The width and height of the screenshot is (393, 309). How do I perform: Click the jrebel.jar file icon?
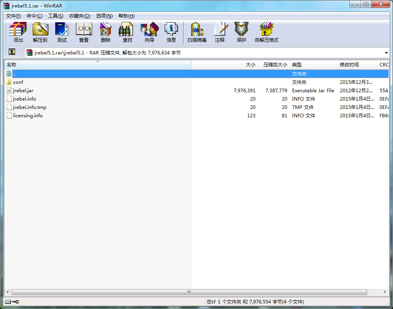pos(9,90)
